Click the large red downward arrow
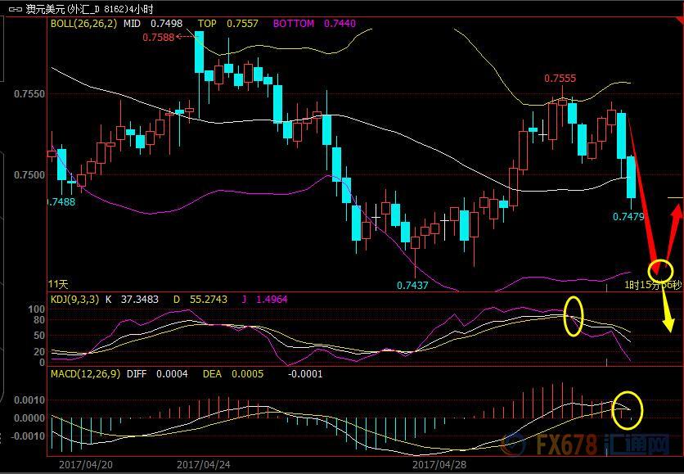Image resolution: width=684 pixels, height=474 pixels. coord(643,195)
